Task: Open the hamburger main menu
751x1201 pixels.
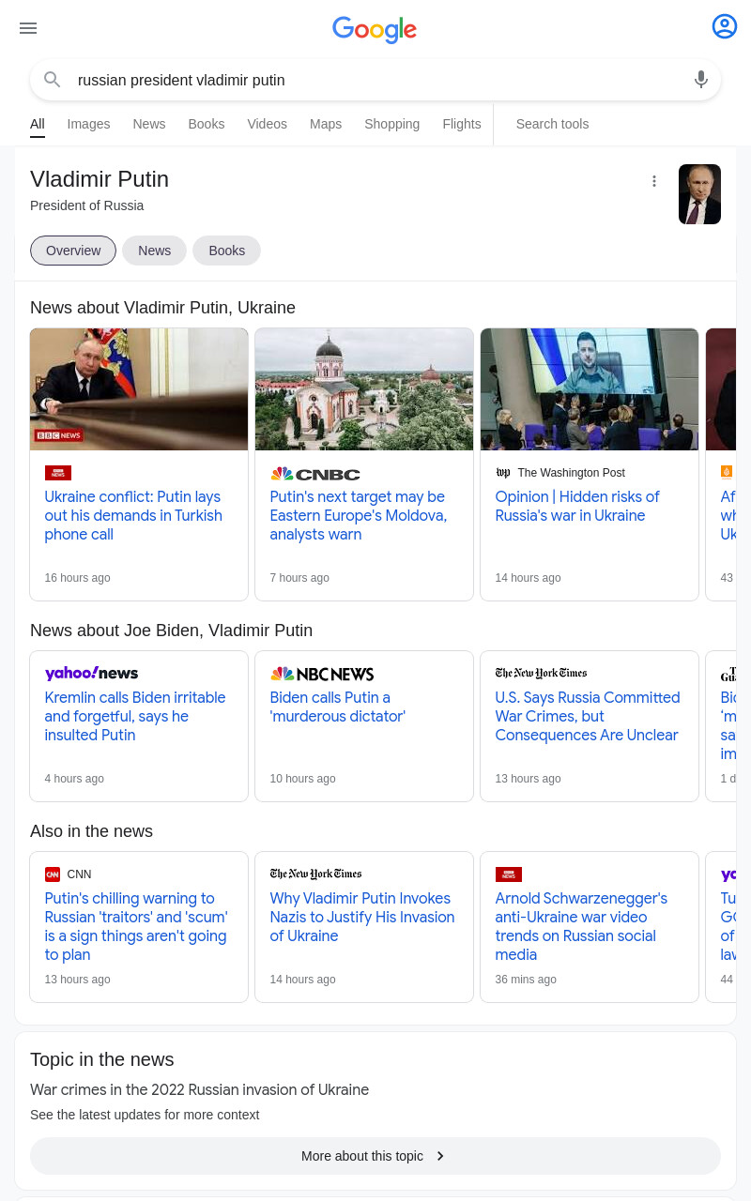Action: [x=28, y=28]
